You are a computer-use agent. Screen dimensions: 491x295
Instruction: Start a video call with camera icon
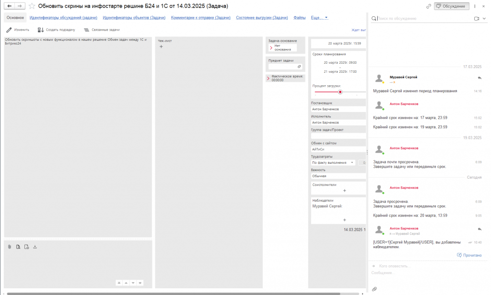[477, 19]
